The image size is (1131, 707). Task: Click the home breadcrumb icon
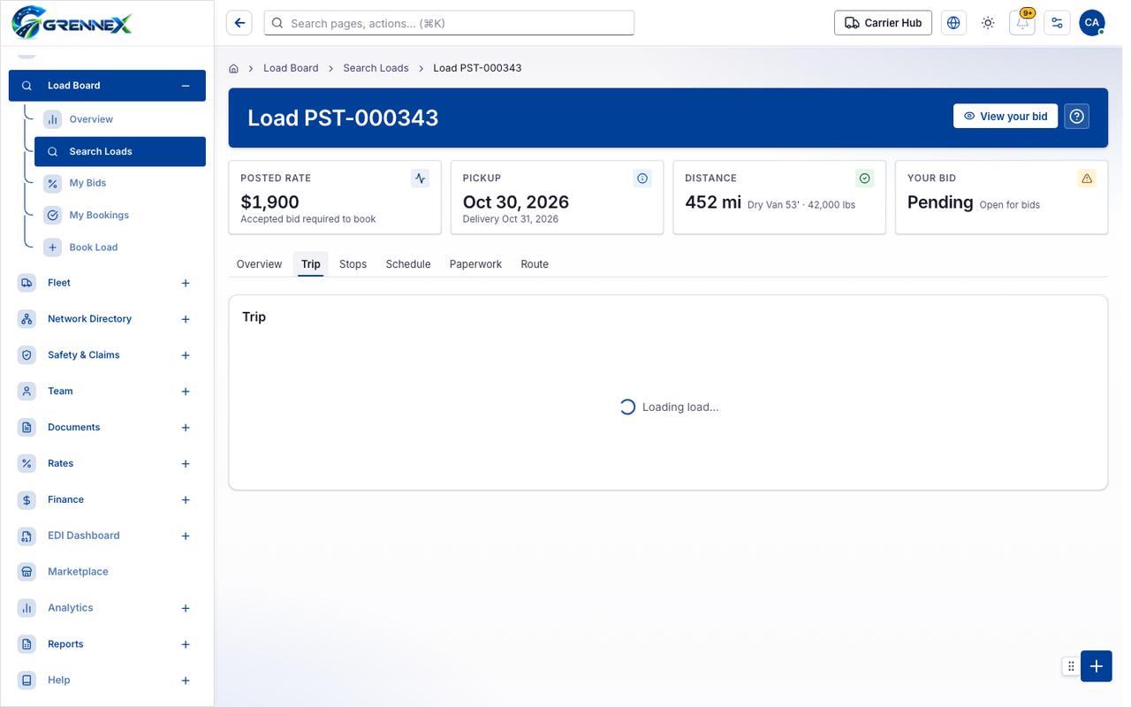[x=234, y=68]
